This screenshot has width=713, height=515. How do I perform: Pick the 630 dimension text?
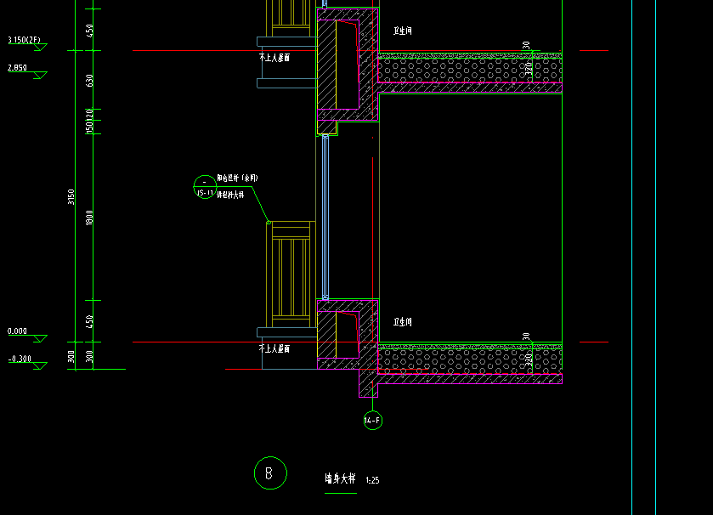[x=89, y=81]
